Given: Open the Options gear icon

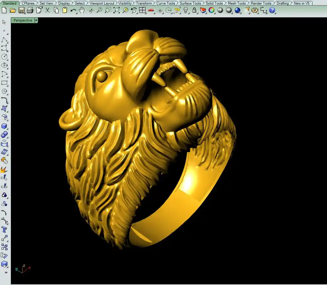Looking at the screenshot, I should [x=255, y=10].
